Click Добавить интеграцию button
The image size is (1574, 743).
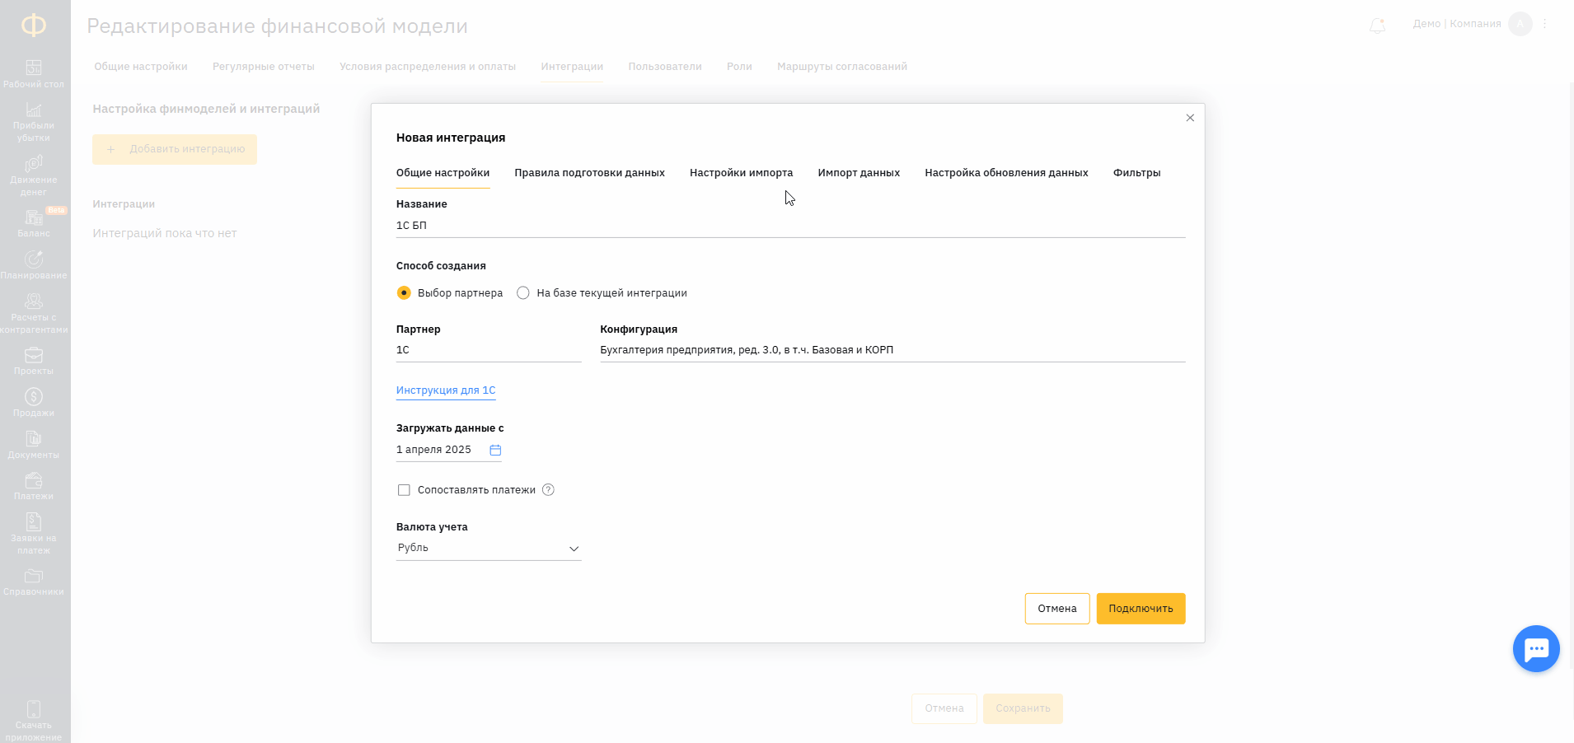(x=175, y=149)
